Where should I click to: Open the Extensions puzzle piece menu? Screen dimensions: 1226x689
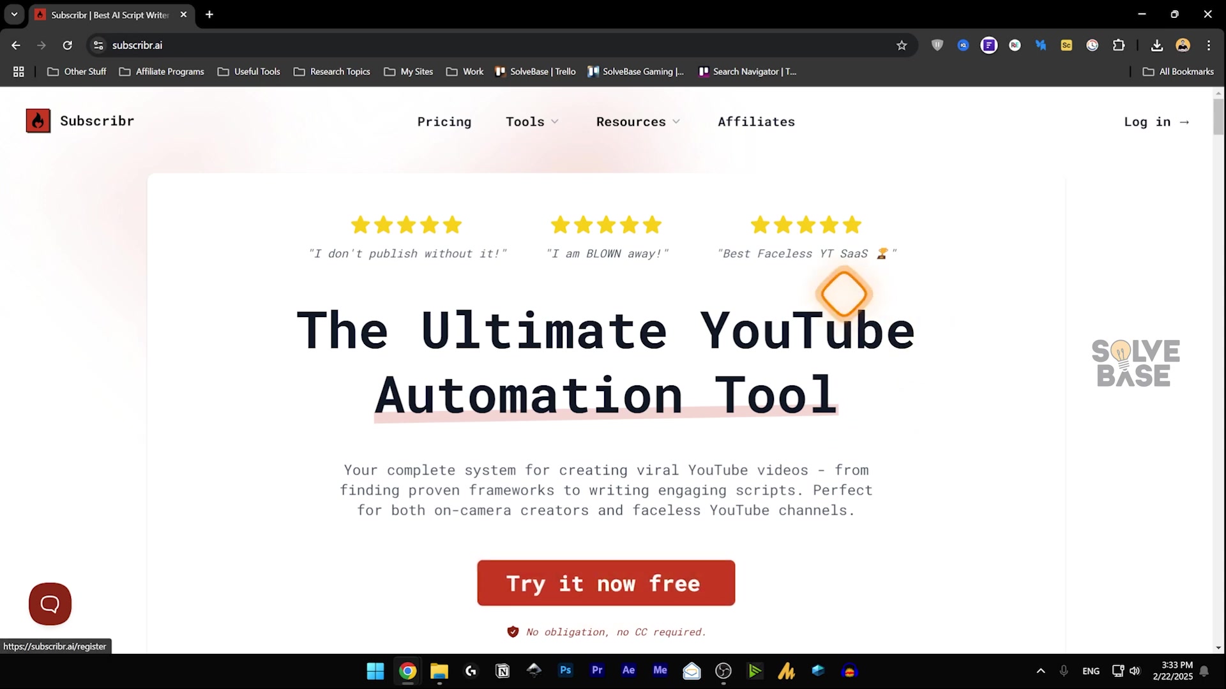[x=1119, y=45]
